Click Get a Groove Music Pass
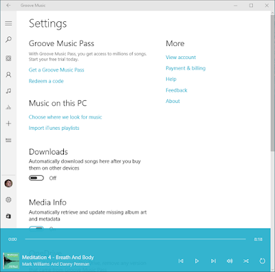The image size is (275, 272). click(x=56, y=70)
